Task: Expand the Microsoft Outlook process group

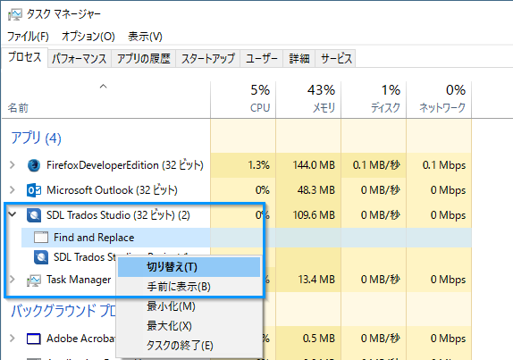Action: pyautogui.click(x=13, y=189)
